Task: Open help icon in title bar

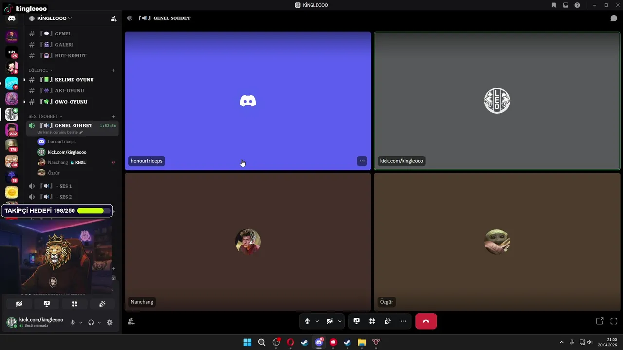Action: pyautogui.click(x=577, y=5)
